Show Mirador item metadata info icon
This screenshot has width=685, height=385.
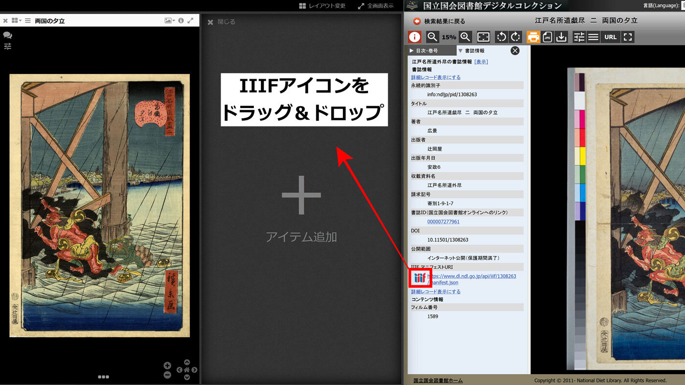(x=181, y=21)
